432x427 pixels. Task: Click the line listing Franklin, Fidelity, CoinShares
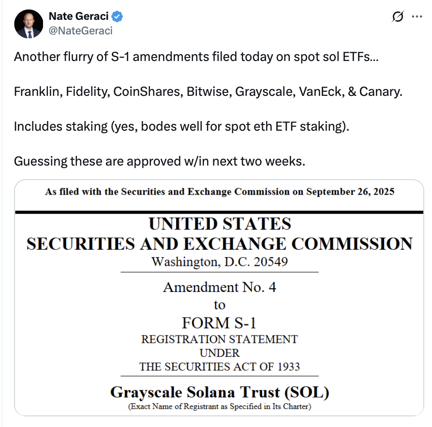tap(208, 91)
